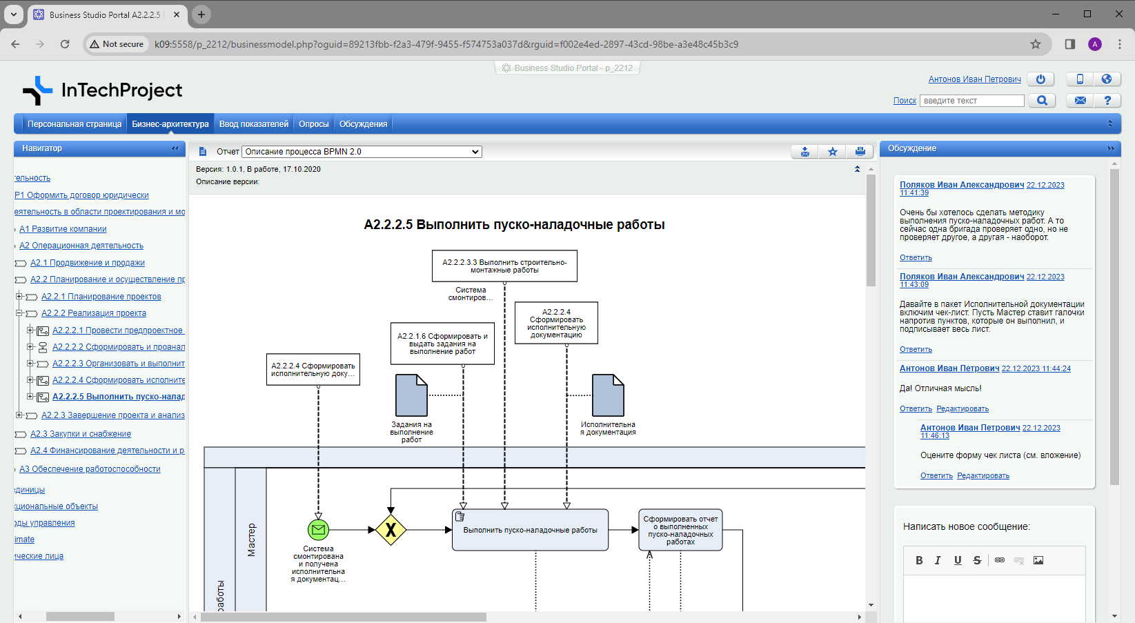Click the Поиск search text field
Viewport: 1135px width, 623px height.
click(971, 101)
